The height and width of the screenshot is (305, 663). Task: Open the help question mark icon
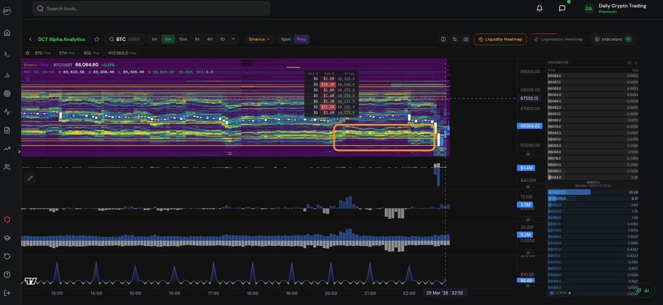7,275
